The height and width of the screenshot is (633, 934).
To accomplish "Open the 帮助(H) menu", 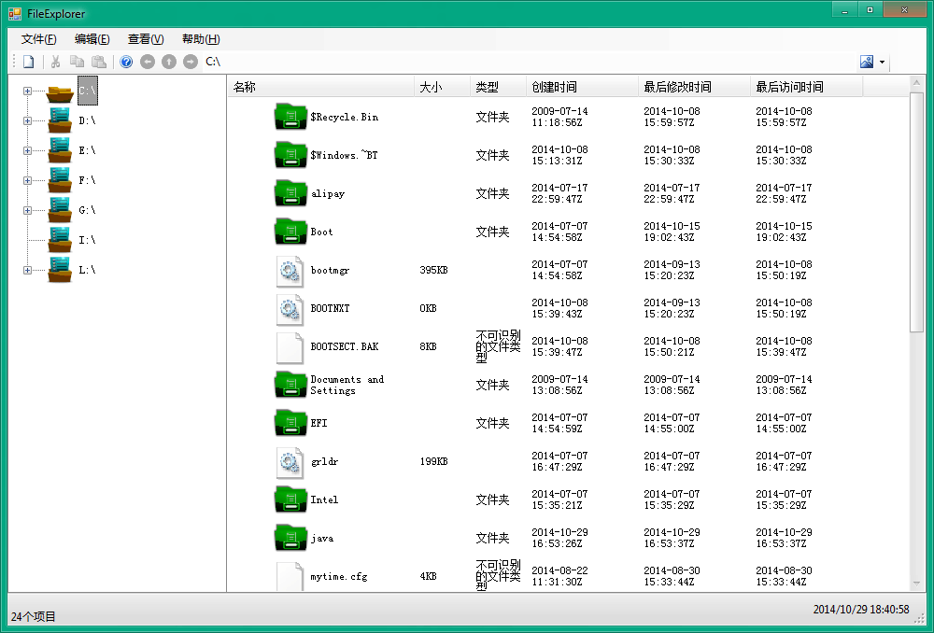I will click(201, 39).
